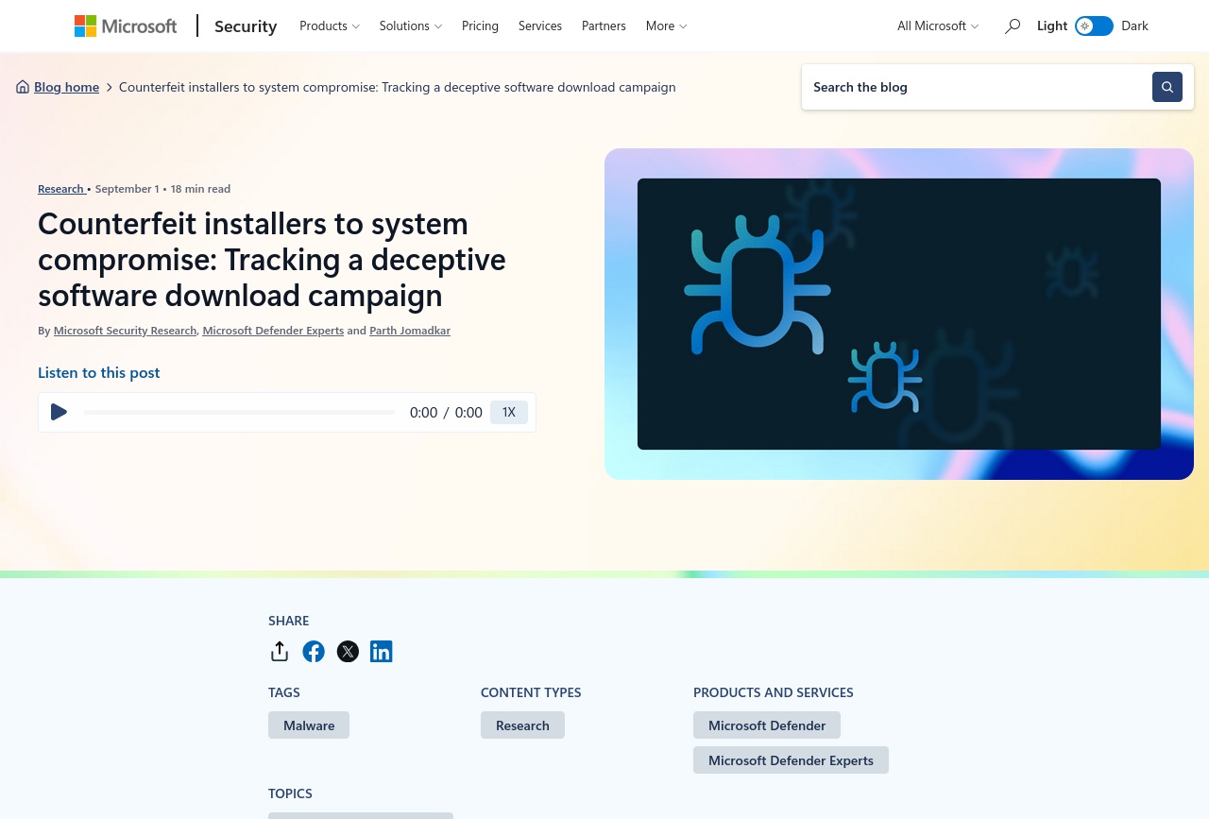Share this post on X

pos(348,652)
